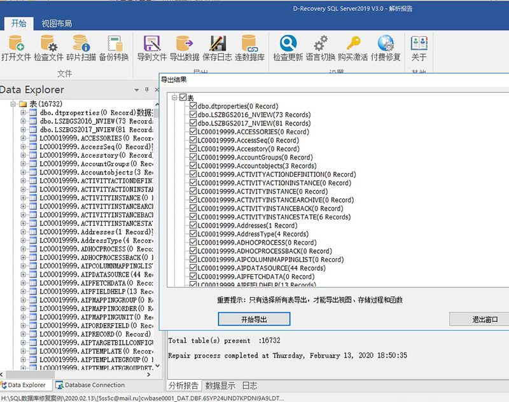Select the table icon for LC00019999.ACCESSORIES
509x402 pixels.
tap(33, 138)
